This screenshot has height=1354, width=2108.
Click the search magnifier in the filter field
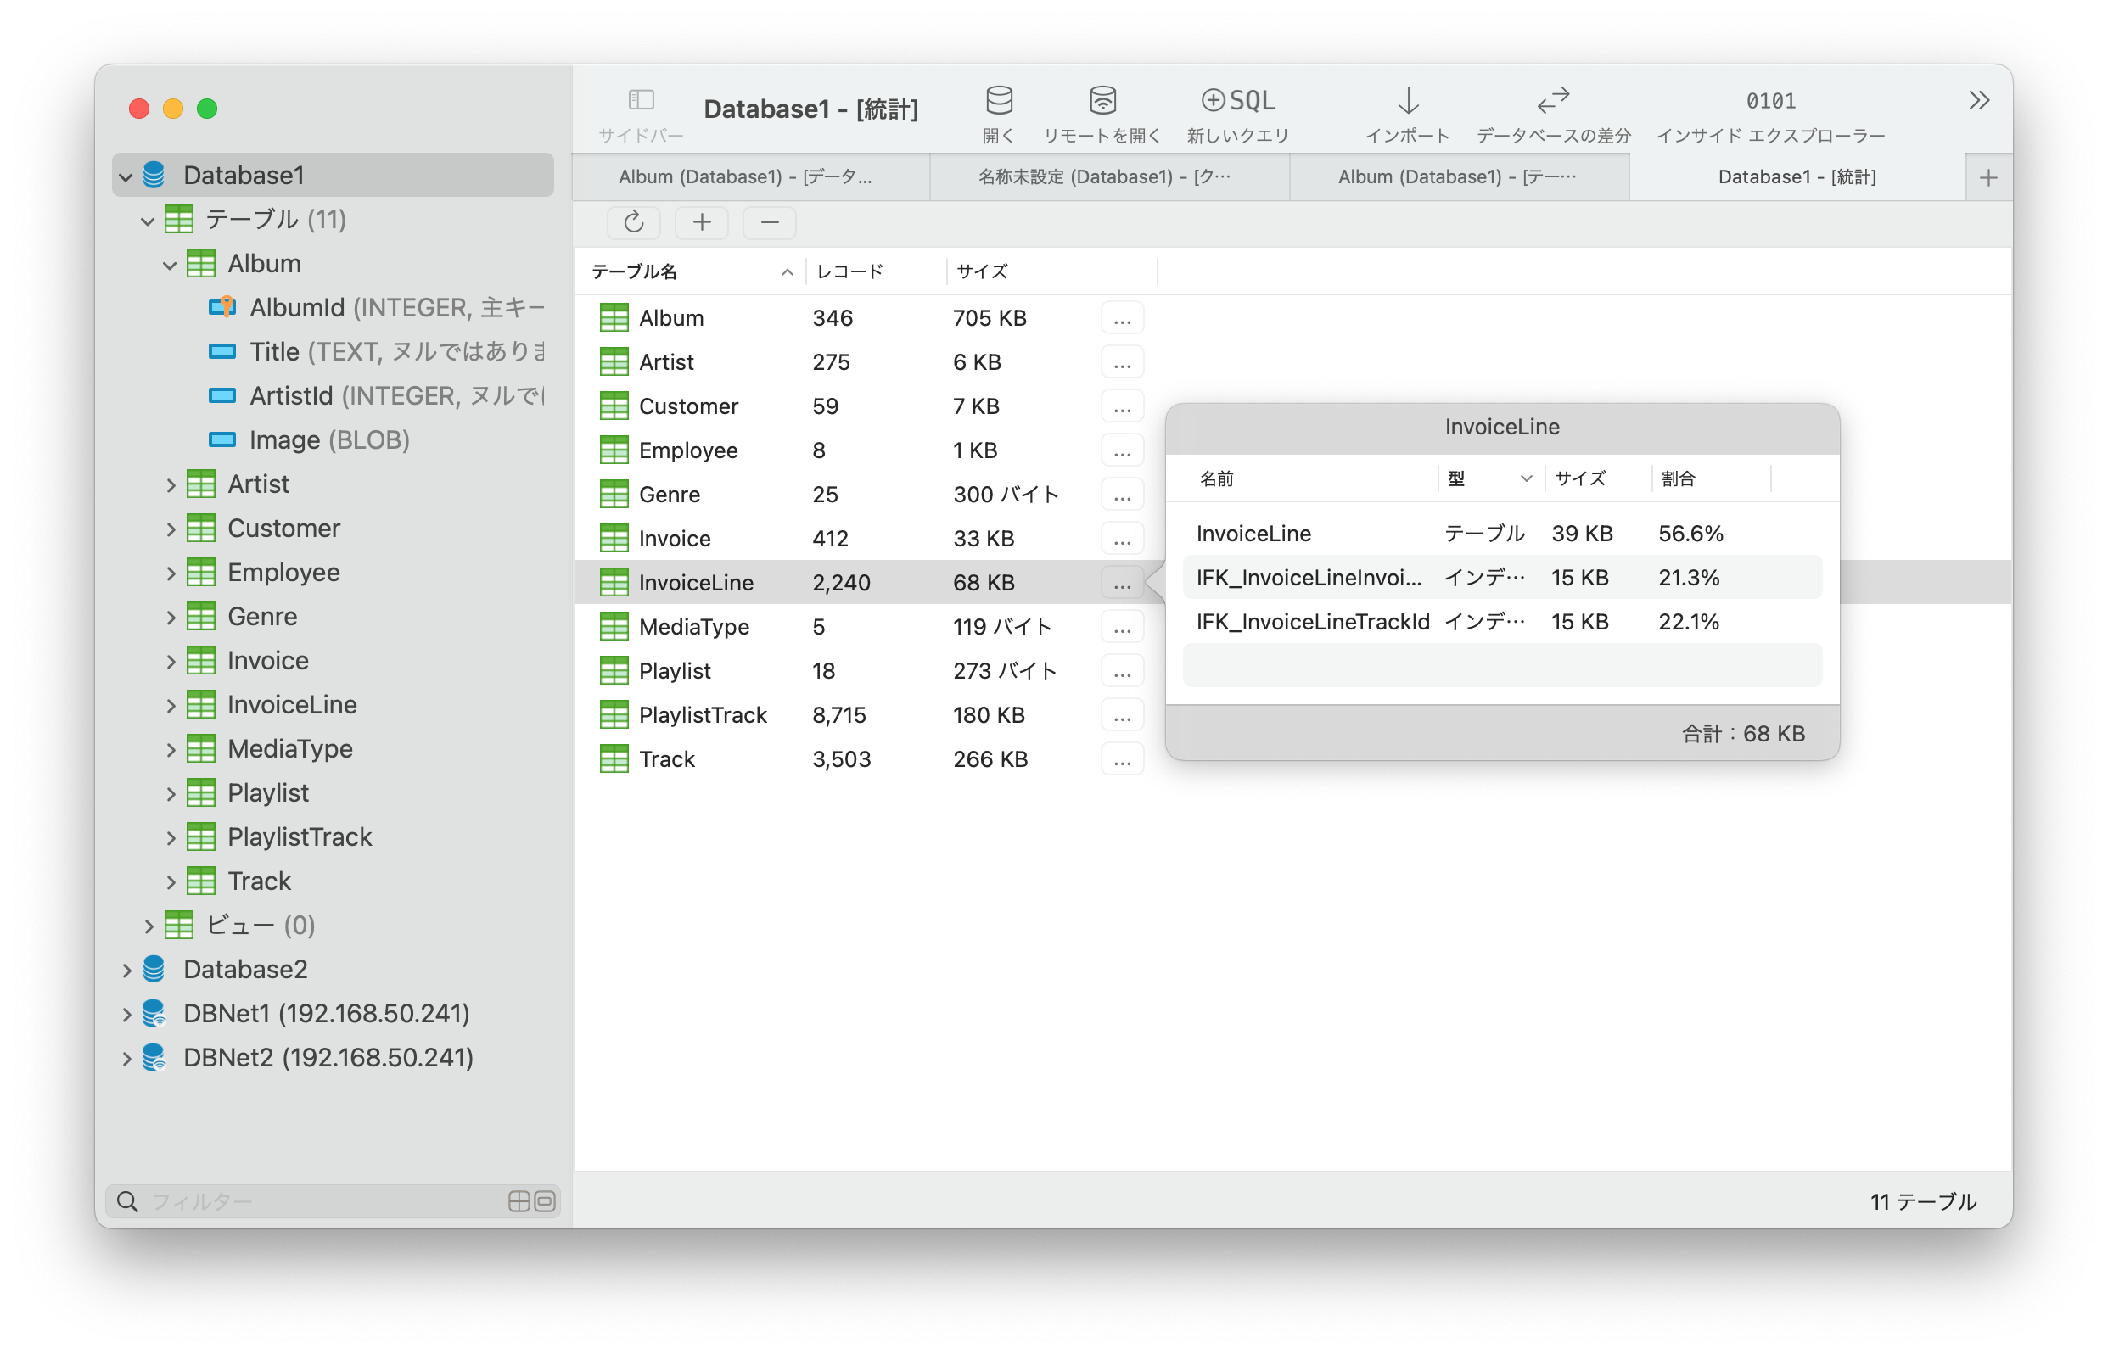[x=127, y=1201]
